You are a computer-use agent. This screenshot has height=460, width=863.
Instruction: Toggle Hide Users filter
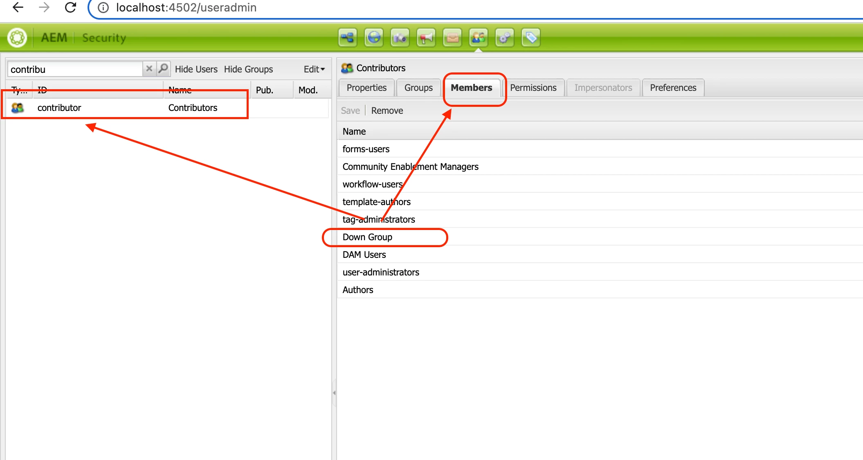pyautogui.click(x=196, y=69)
